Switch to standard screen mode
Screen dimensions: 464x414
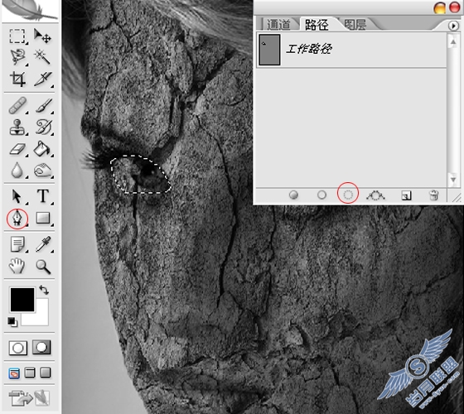[x=14, y=373]
